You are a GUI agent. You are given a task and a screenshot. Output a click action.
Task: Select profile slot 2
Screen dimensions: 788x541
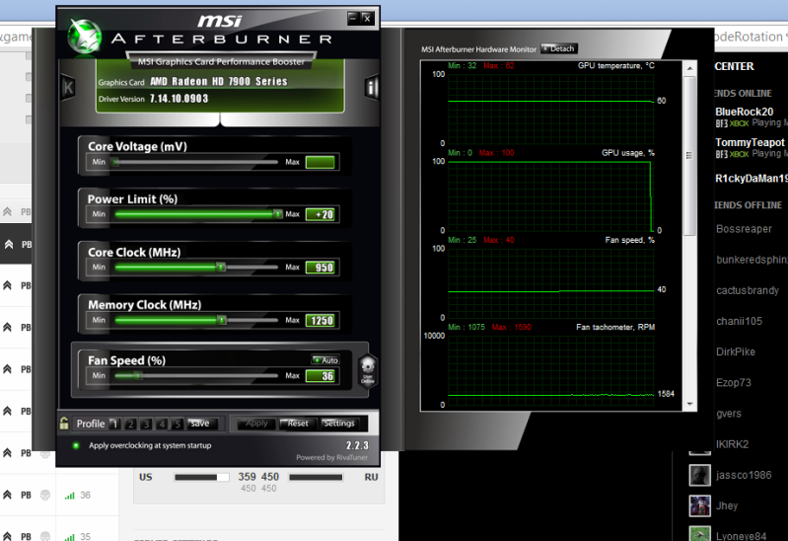[x=130, y=424]
